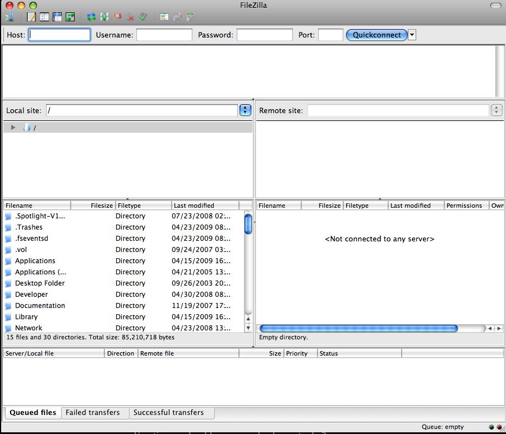This screenshot has width=506, height=434.
Task: Sort remote files by Permissions column
Action: coord(466,205)
